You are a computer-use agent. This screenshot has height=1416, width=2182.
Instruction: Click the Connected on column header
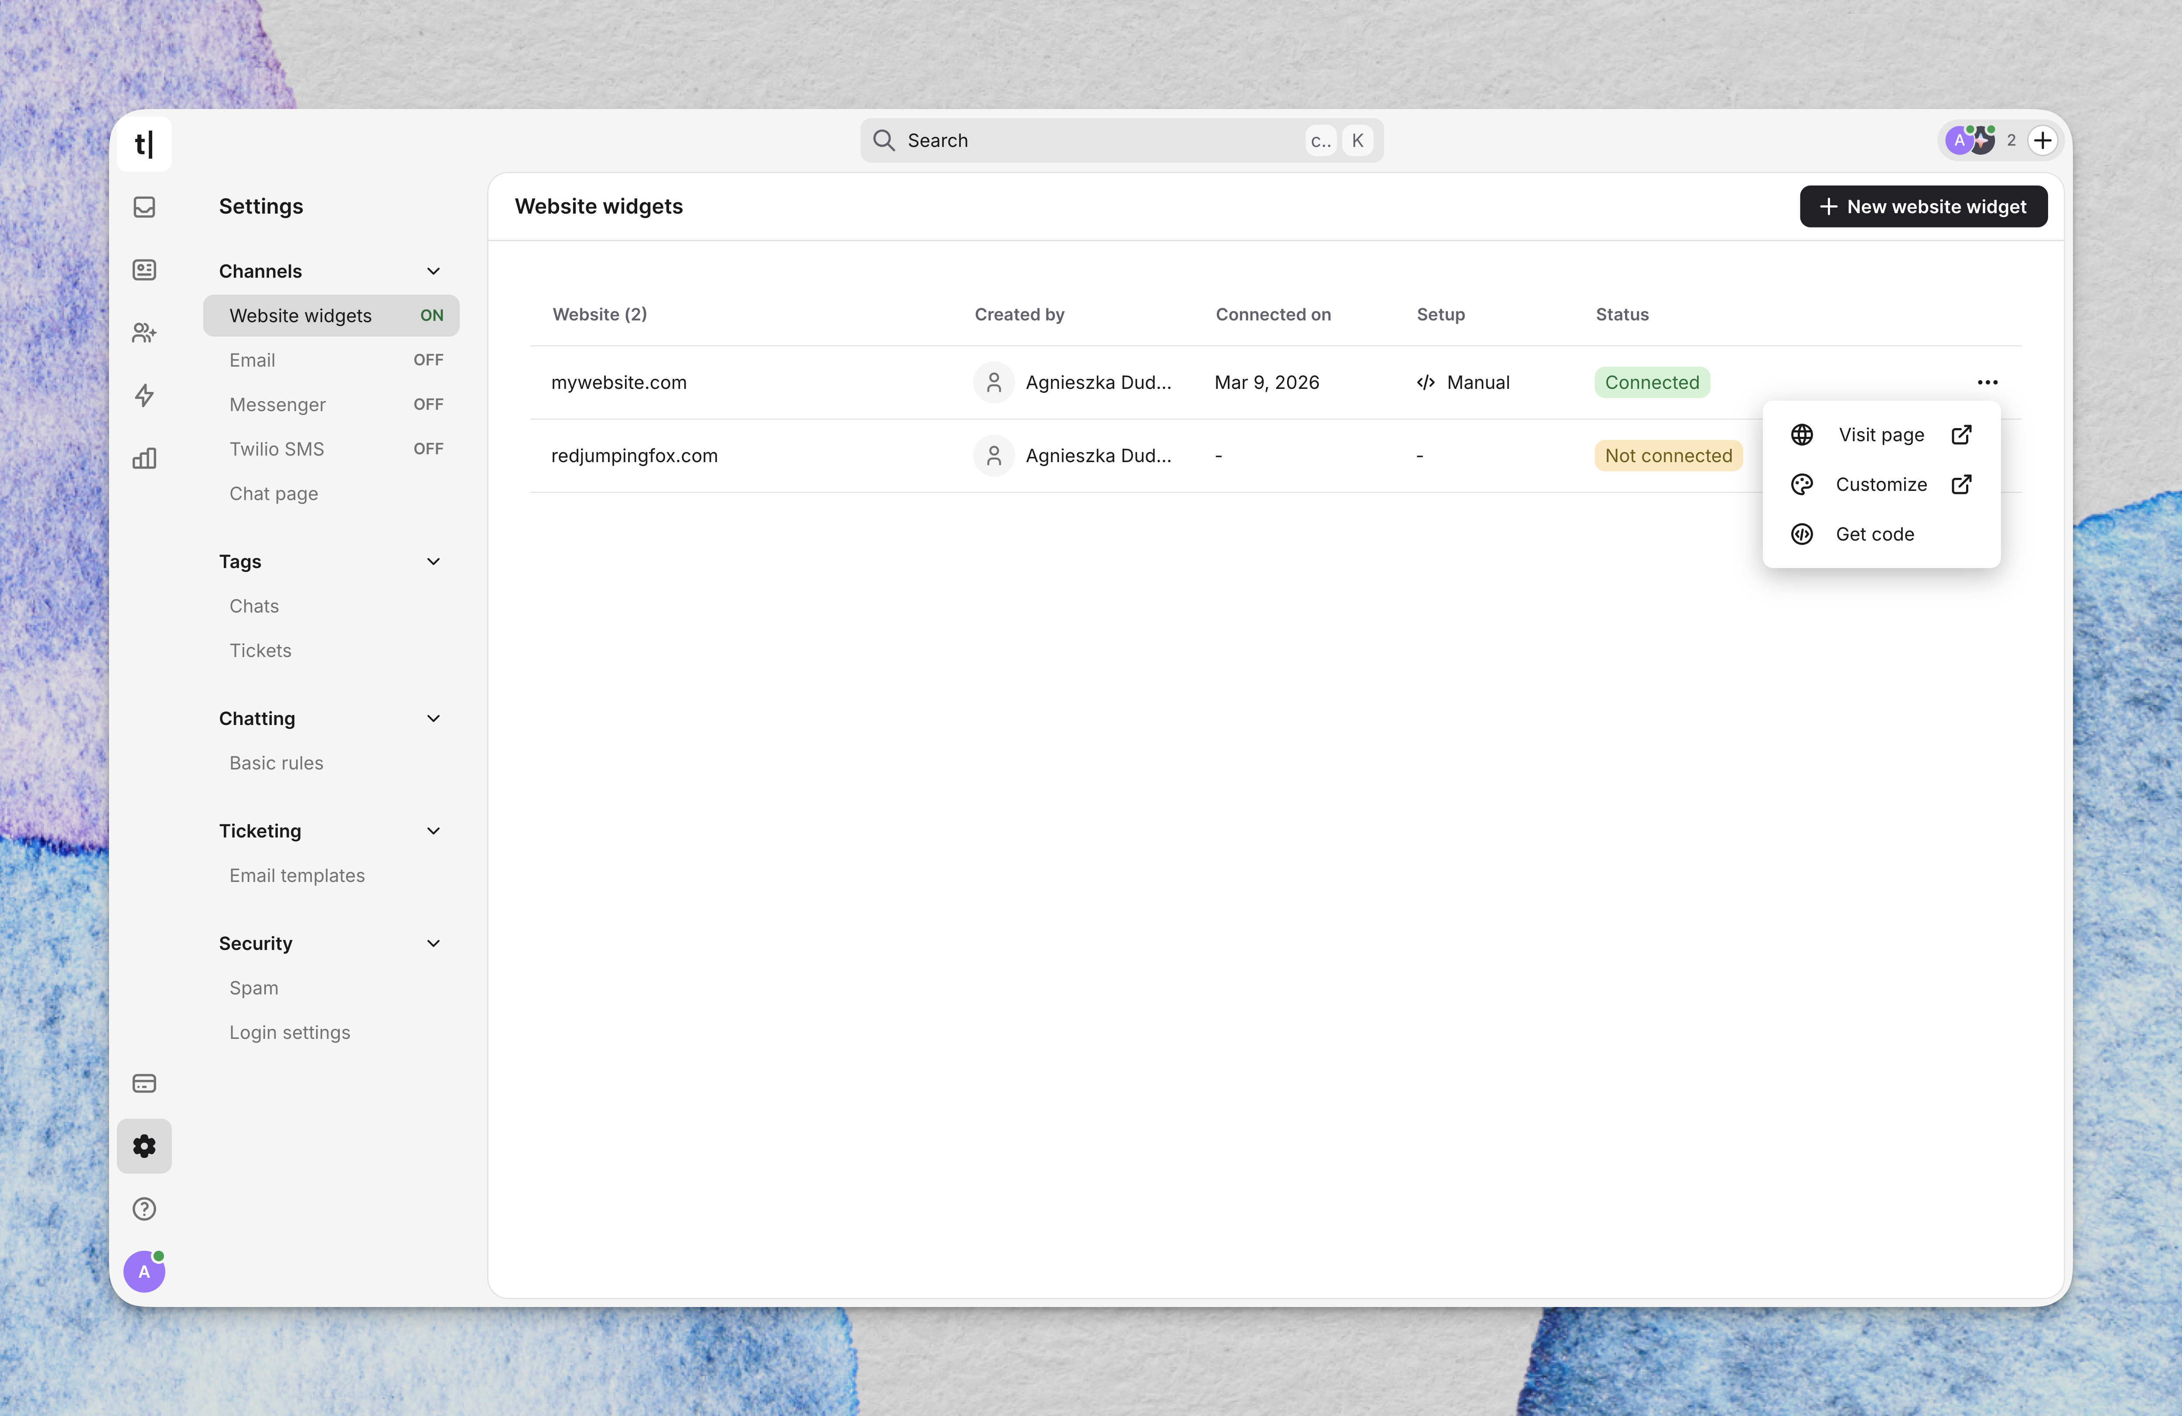click(1274, 314)
